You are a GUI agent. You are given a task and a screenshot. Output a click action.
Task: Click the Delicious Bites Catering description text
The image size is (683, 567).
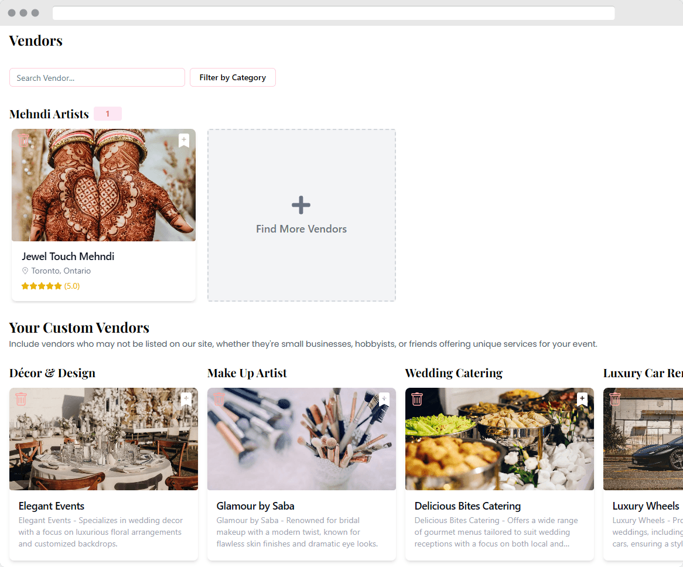coord(496,532)
